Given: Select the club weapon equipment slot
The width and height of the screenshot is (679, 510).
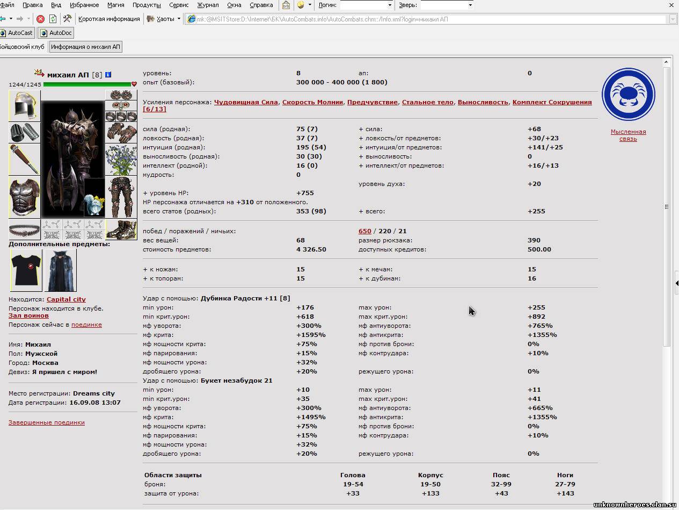Looking at the screenshot, I should [24, 159].
